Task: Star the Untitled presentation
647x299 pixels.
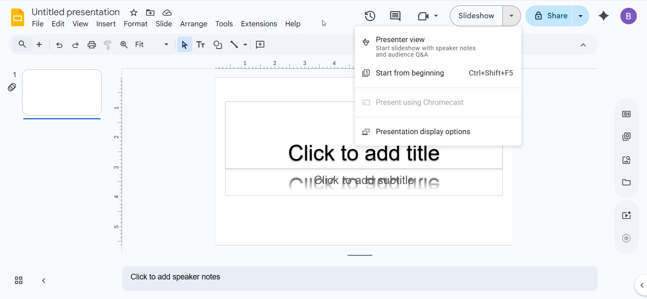Action: (134, 13)
